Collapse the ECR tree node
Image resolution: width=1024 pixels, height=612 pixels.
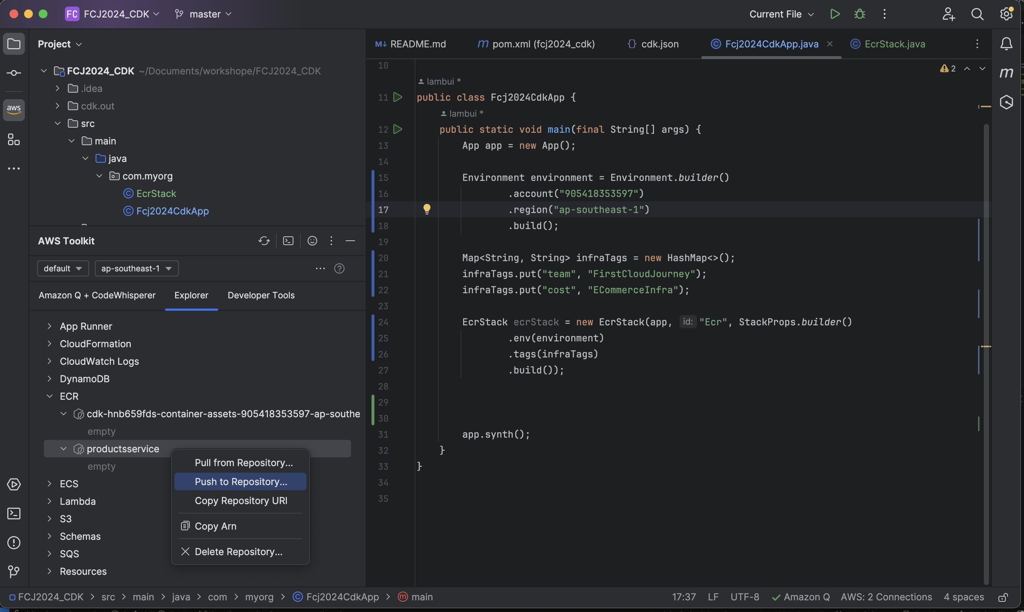pyautogui.click(x=50, y=396)
